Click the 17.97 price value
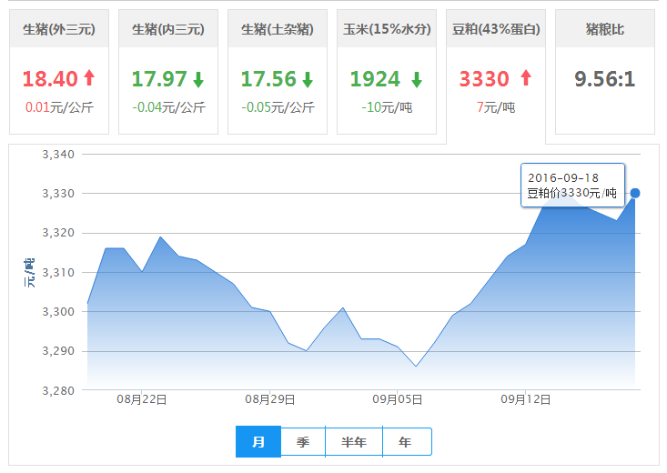Screen dimensions: 667x473 coord(159,79)
